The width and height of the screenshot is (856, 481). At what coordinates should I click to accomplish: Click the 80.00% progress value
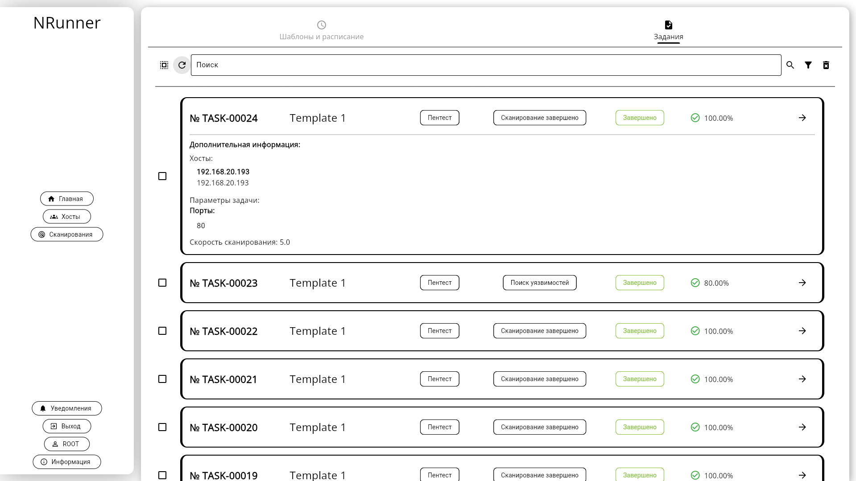[x=716, y=283]
